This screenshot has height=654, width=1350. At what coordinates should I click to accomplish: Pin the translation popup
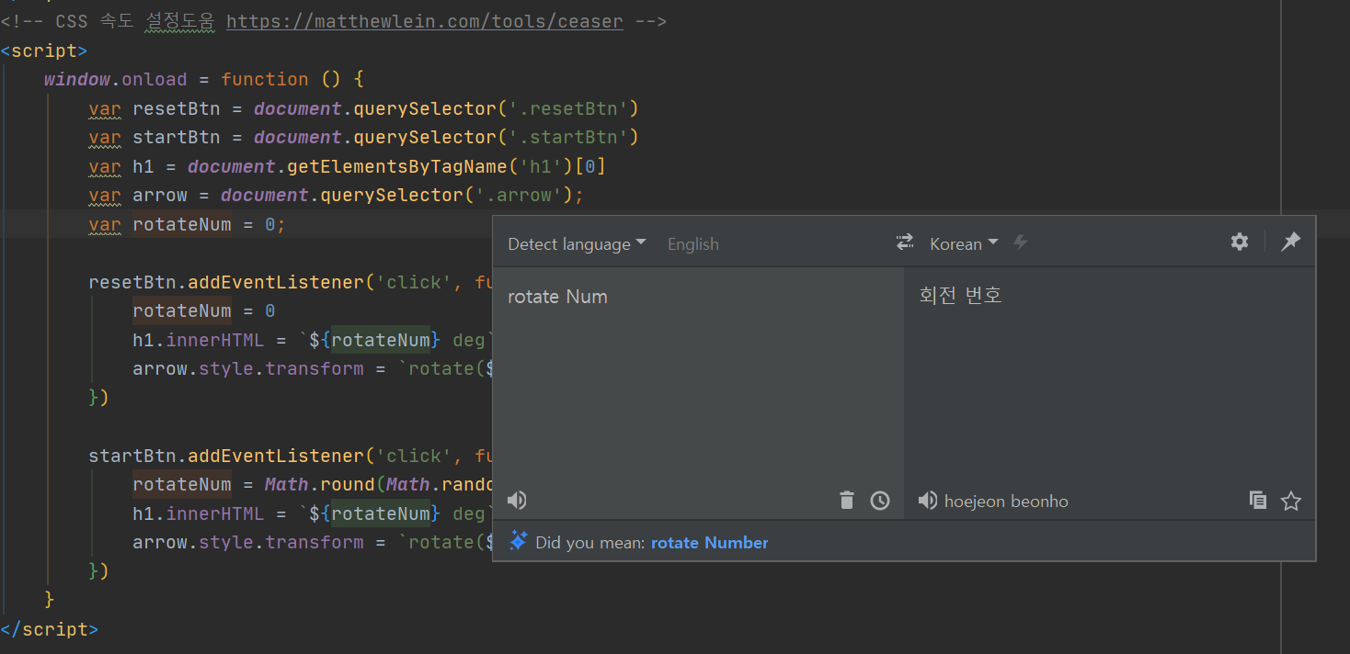point(1291,242)
